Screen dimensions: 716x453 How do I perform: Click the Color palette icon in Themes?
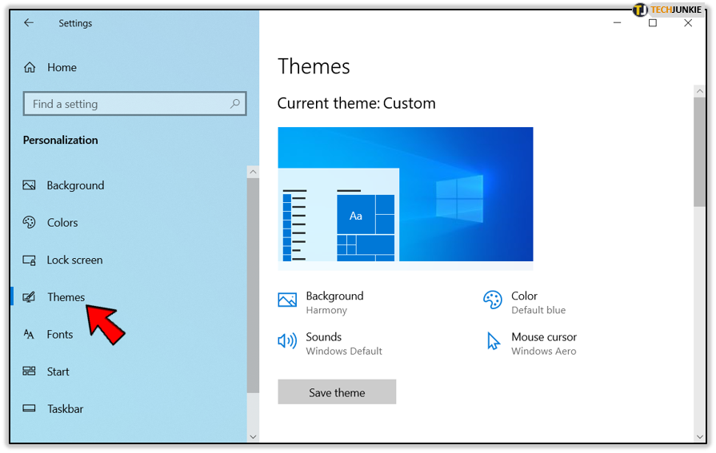493,300
